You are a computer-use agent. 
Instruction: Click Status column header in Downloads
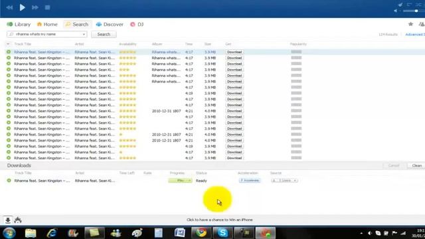point(201,173)
